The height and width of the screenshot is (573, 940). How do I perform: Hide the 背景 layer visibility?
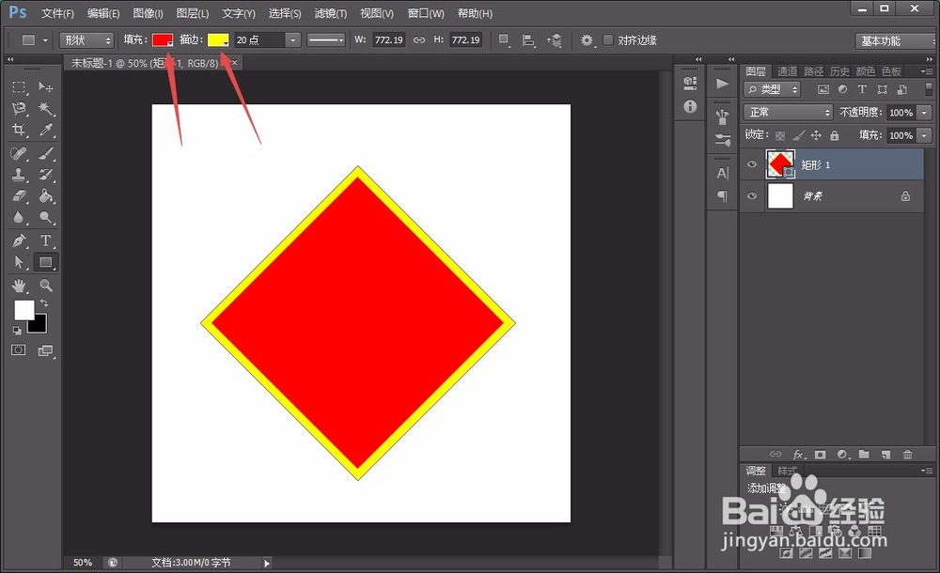tap(751, 196)
